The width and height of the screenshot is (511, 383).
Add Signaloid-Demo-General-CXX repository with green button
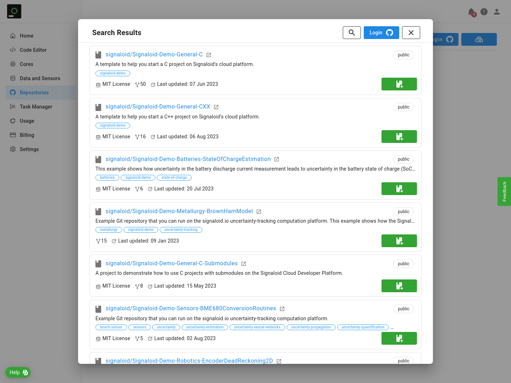click(x=399, y=137)
